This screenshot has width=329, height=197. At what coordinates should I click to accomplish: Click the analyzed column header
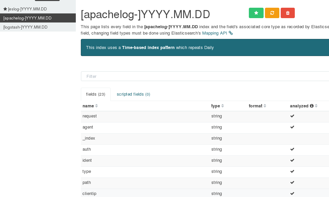tap(299, 106)
